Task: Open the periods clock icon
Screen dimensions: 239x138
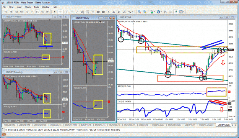Action: [158, 12]
